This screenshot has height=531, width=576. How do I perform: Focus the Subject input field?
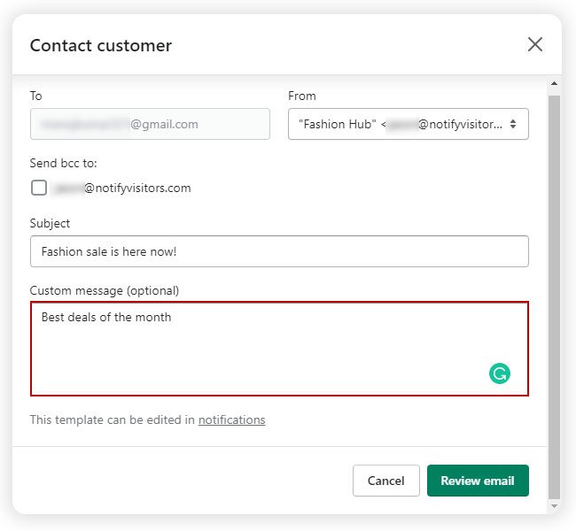279,251
